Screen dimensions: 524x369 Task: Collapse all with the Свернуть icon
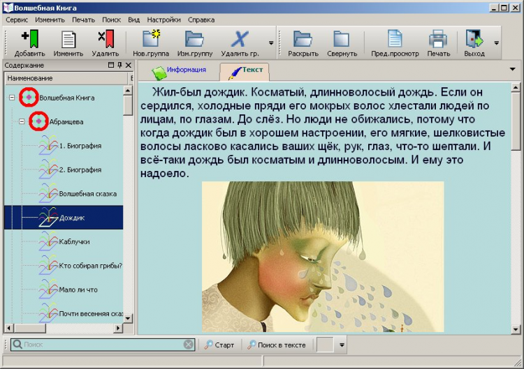click(342, 38)
